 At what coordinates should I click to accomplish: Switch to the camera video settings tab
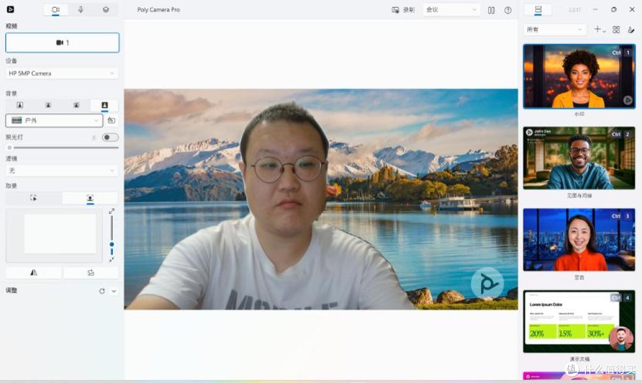[56, 10]
